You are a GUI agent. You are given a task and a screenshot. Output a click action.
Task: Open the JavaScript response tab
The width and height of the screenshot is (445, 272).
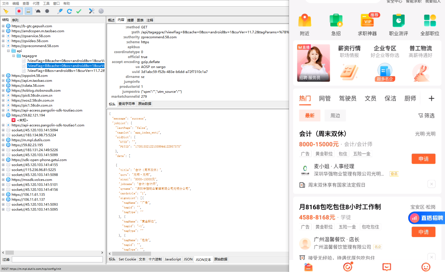tap(173, 259)
